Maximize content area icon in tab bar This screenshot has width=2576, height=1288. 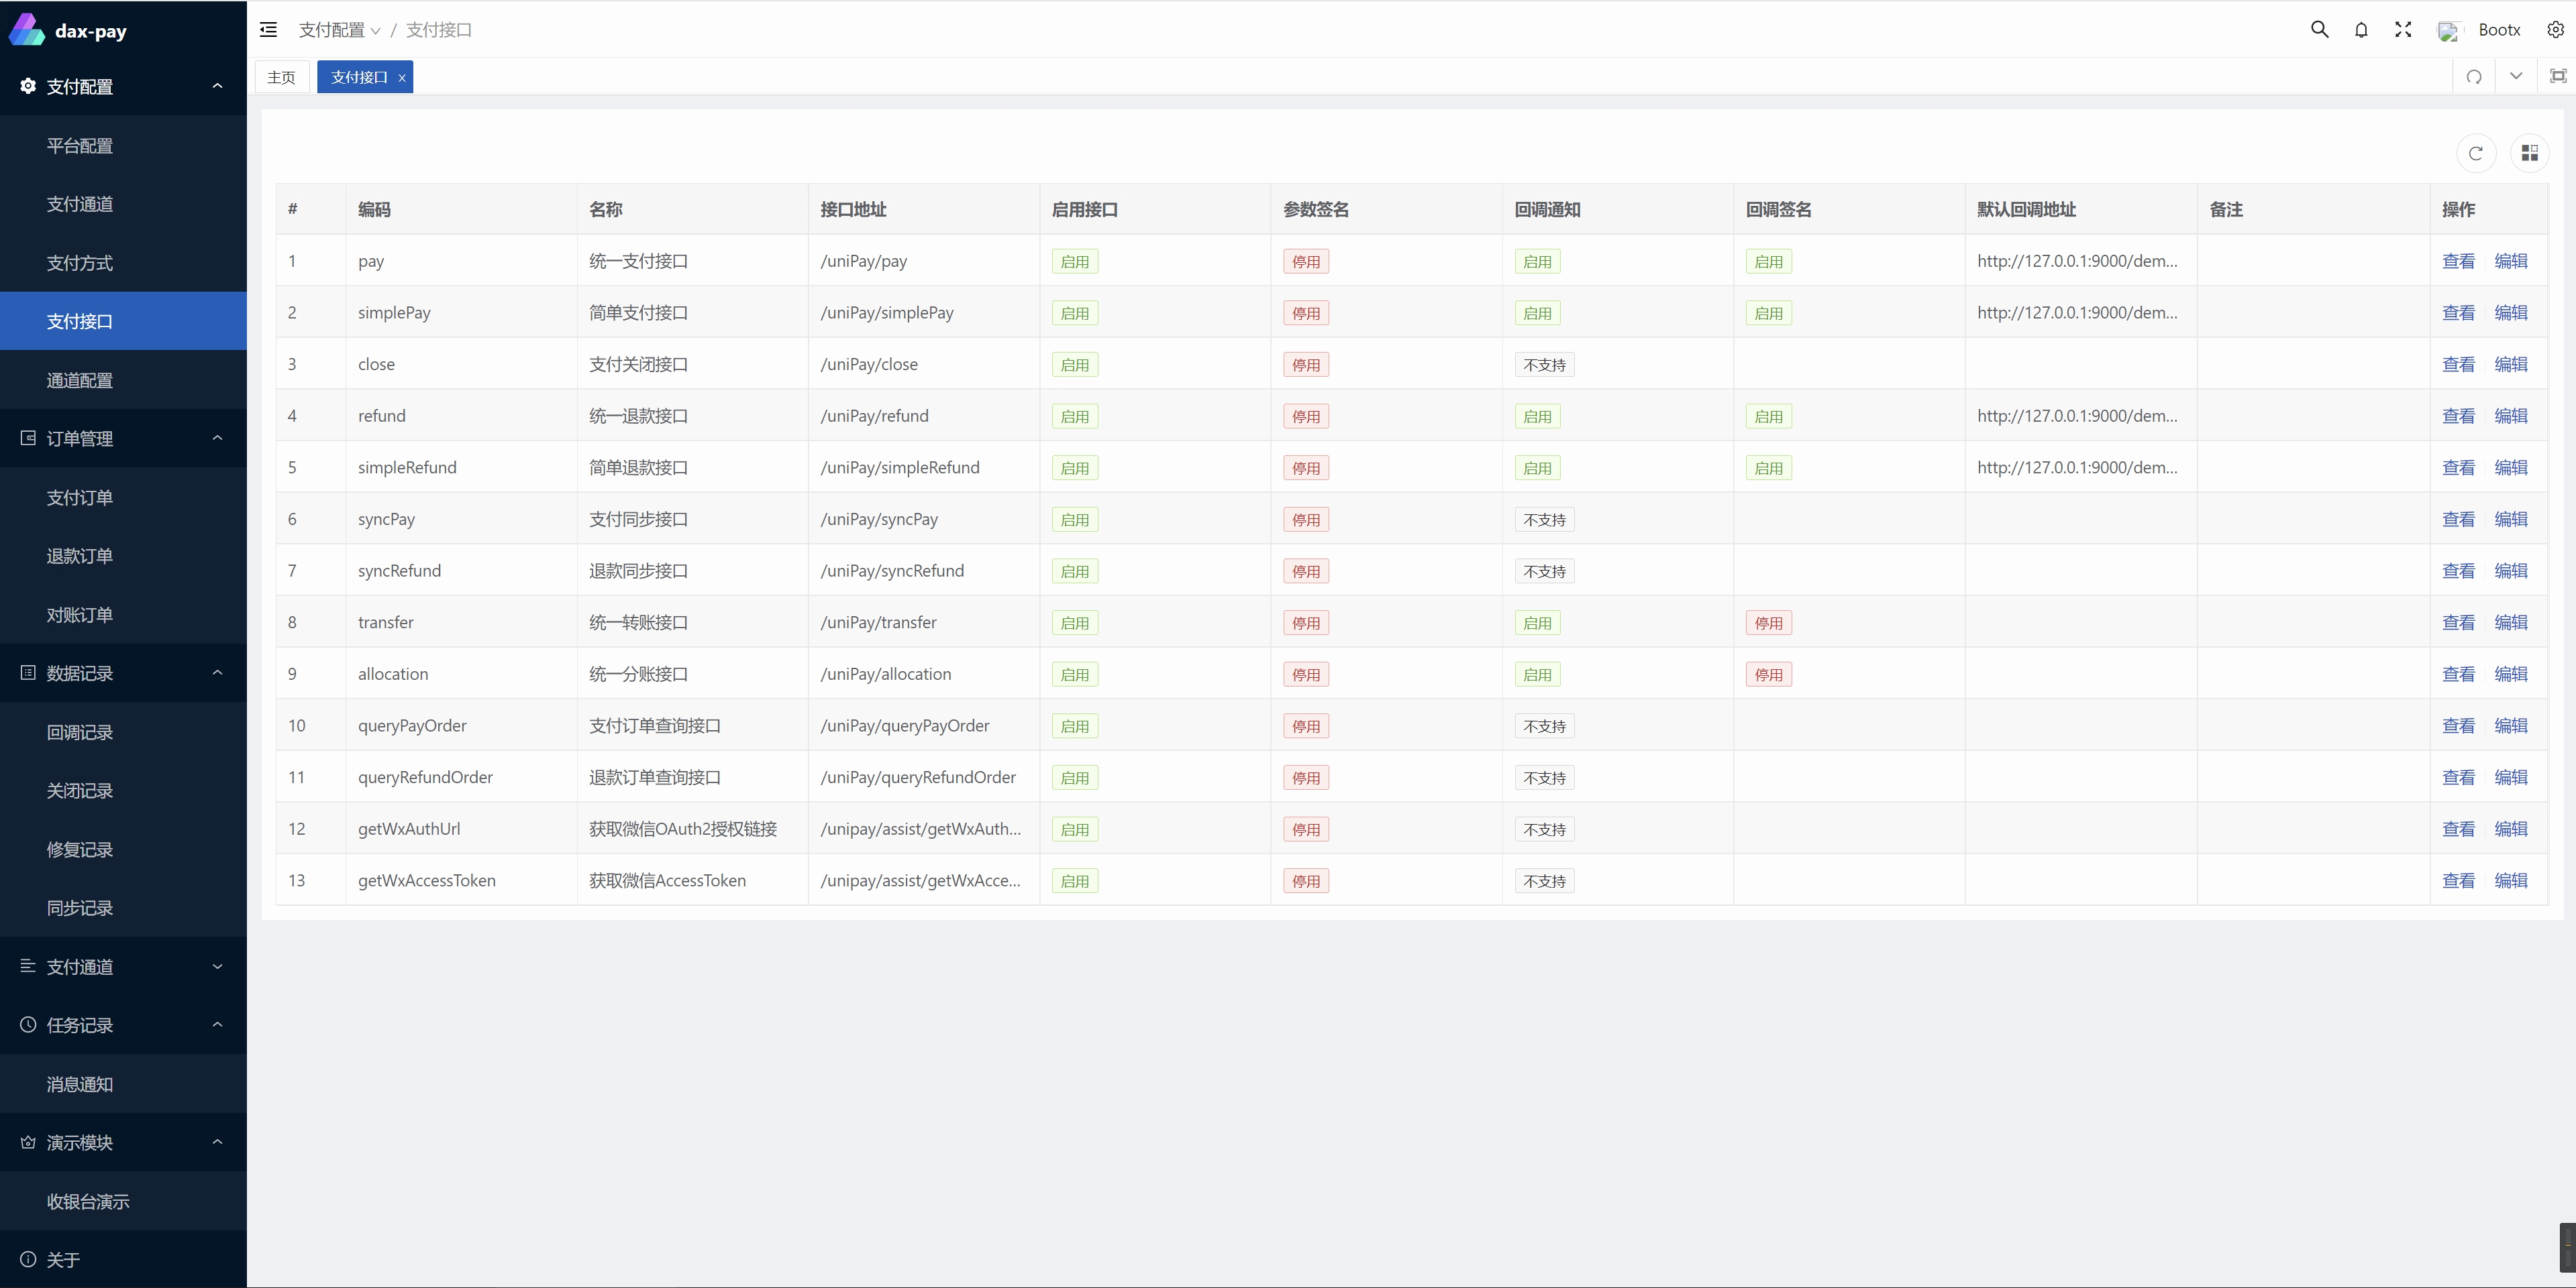click(2557, 77)
